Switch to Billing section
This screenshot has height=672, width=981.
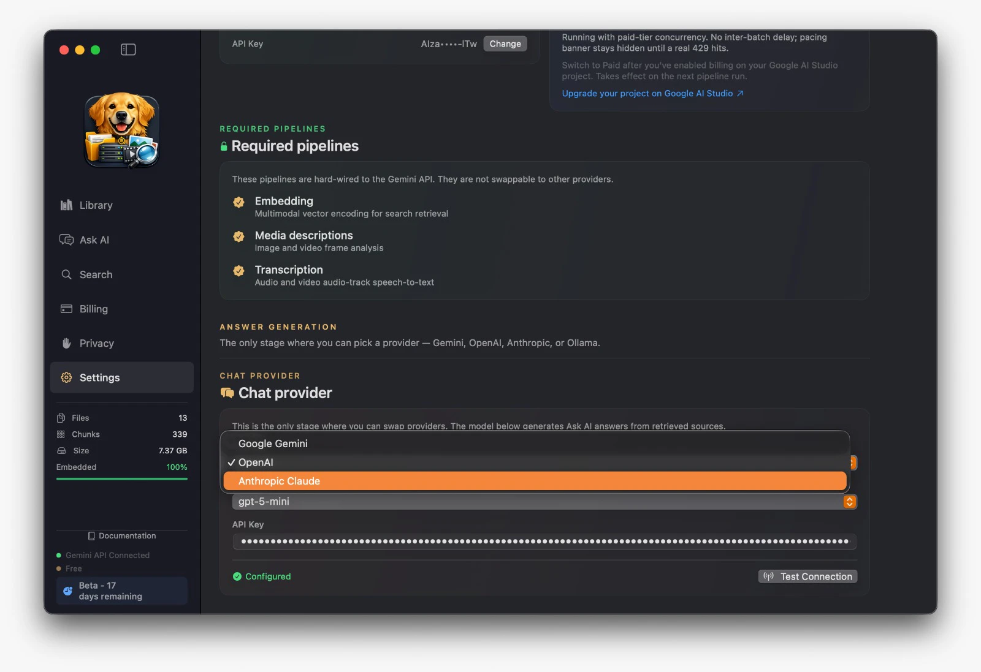click(x=121, y=309)
